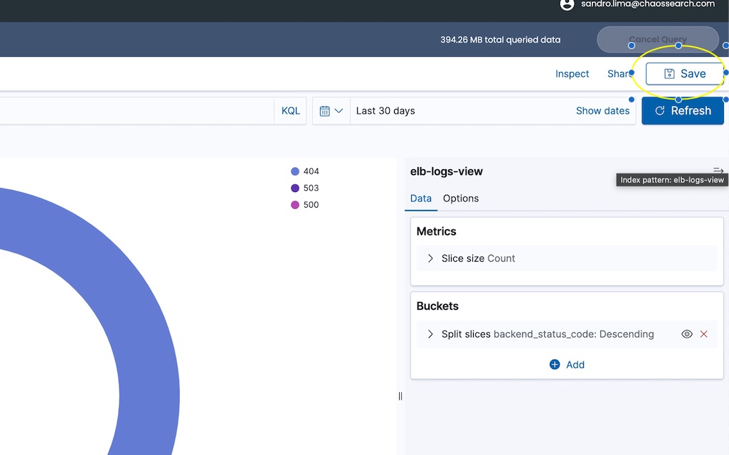
Task: Click the 503 legend color dot
Action: pyautogui.click(x=294, y=188)
